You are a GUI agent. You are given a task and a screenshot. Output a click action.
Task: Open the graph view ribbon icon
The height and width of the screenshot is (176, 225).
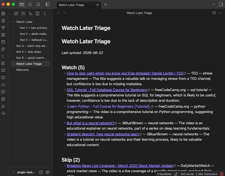tap(3, 28)
